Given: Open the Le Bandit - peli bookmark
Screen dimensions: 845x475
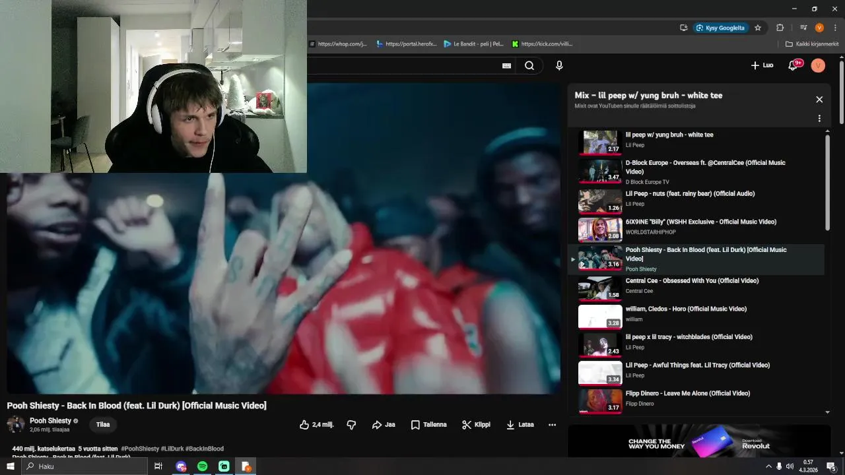Looking at the screenshot, I should coord(473,44).
